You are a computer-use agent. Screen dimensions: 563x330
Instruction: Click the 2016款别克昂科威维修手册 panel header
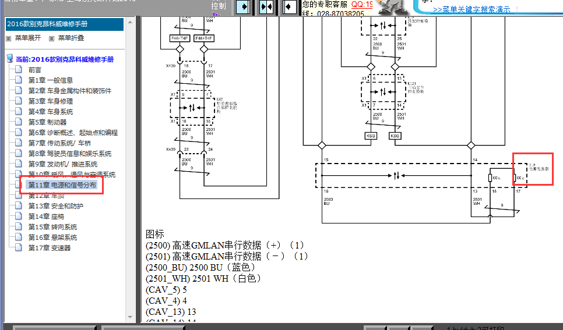point(65,24)
